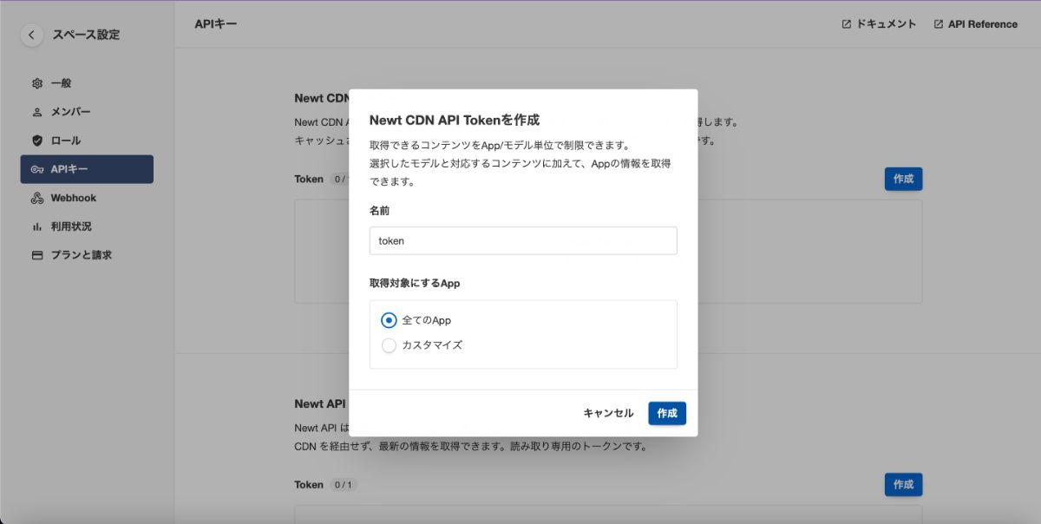The width and height of the screenshot is (1041, 524).
Task: Click the external link icon beside ドキュメント
Action: click(847, 24)
